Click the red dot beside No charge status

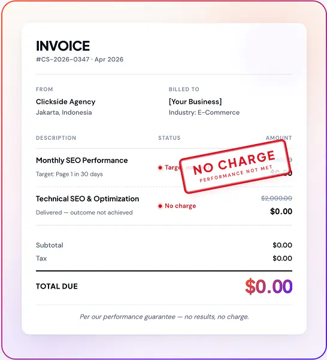(160, 206)
